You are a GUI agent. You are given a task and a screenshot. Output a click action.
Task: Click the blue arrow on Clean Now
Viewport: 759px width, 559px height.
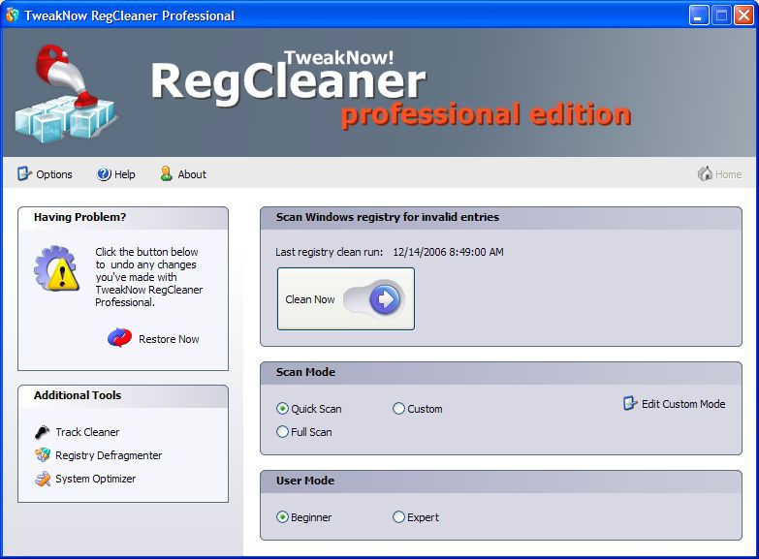click(x=385, y=299)
